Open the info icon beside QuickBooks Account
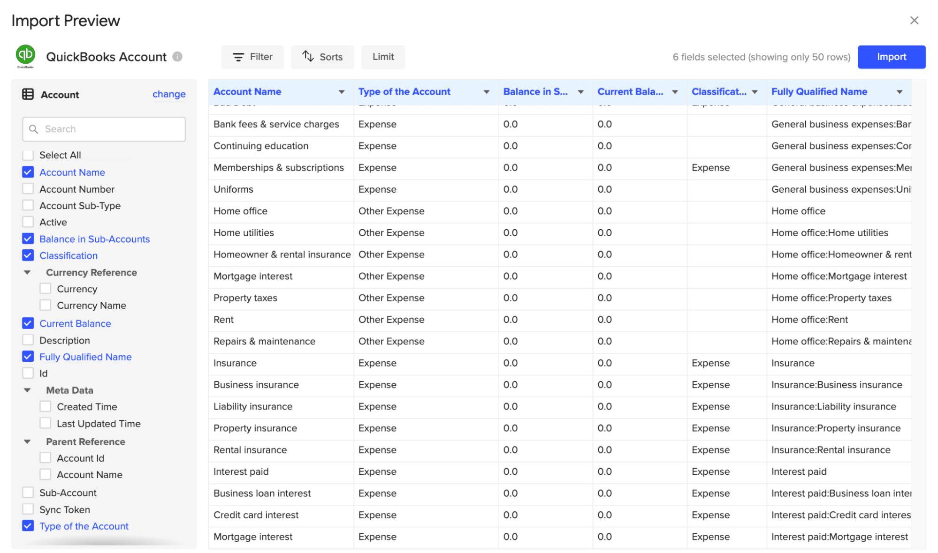 [x=177, y=57]
